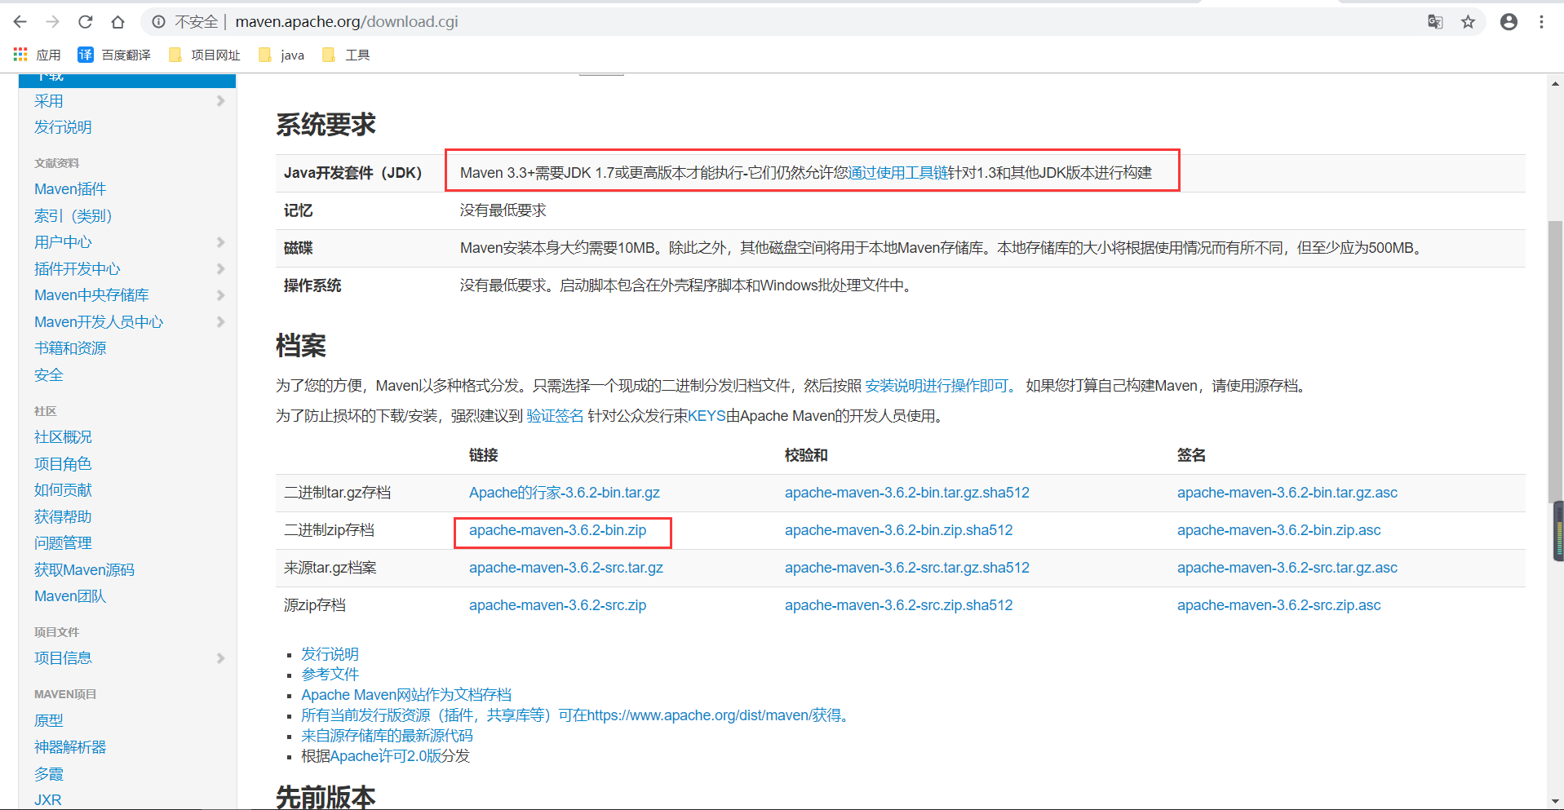Viewport: 1564px width, 810px height.
Task: Download apache-maven-3.6.2-src.tar.gz
Action: [x=566, y=568]
